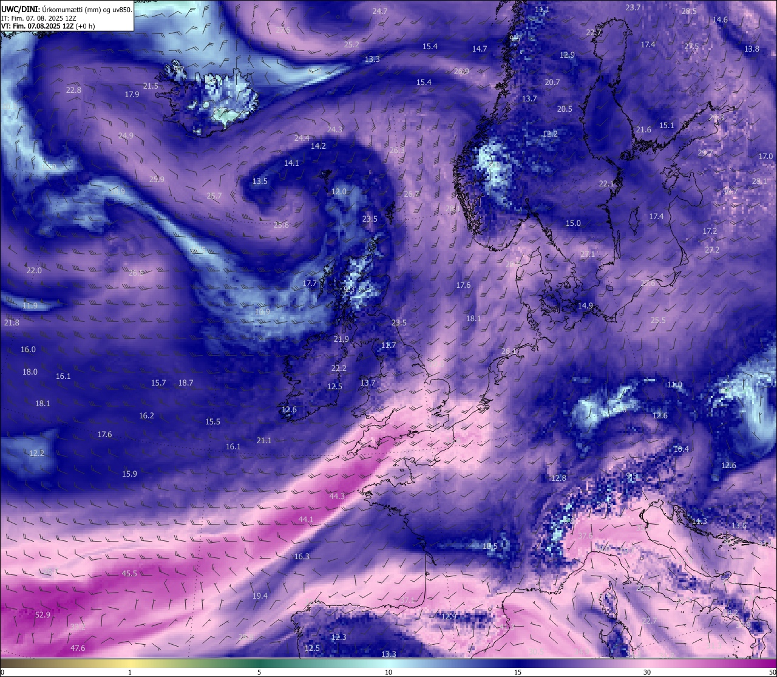
Task: Select the map value 13.5
Action: coord(260,181)
